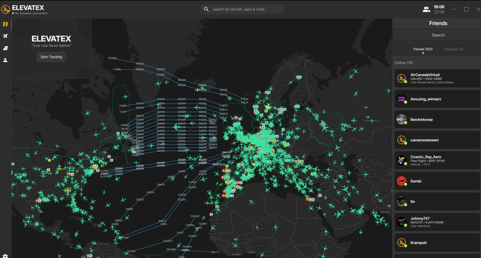The height and width of the screenshot is (258, 481).
Task: Click BenAmbrose's avatar image
Action: (402, 119)
